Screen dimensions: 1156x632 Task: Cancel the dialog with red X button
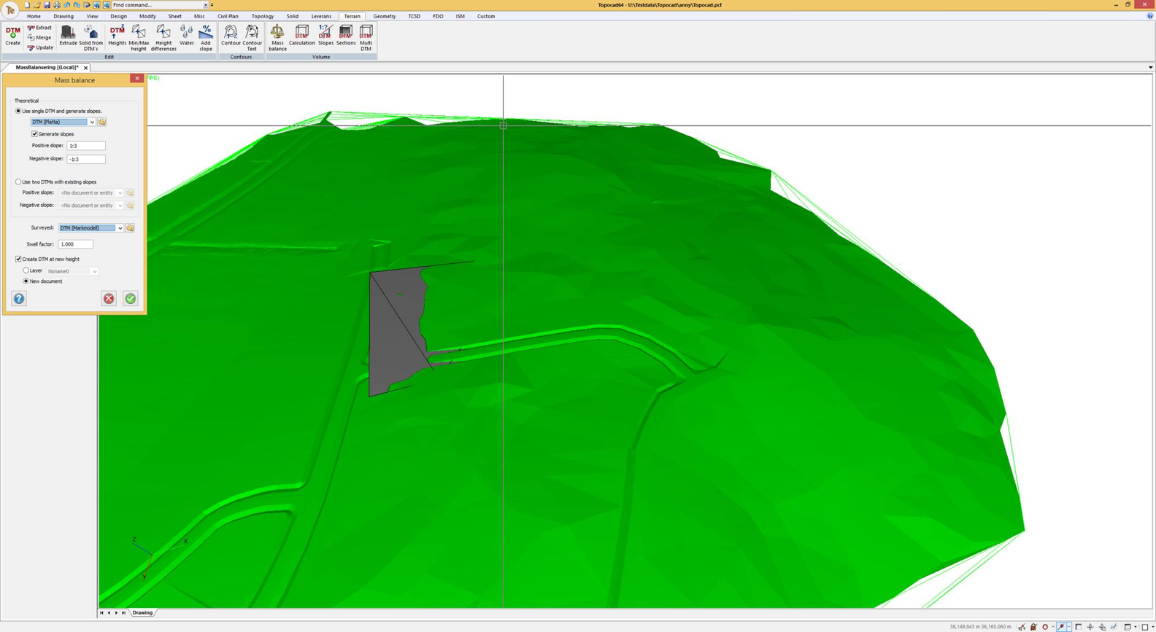(x=109, y=298)
